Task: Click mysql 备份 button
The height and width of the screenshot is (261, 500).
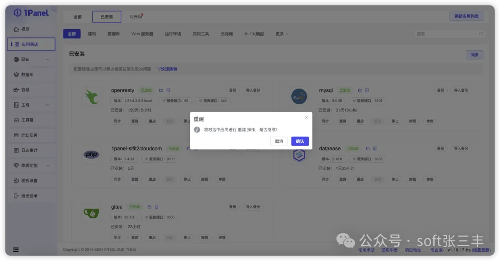Action: click(x=440, y=90)
